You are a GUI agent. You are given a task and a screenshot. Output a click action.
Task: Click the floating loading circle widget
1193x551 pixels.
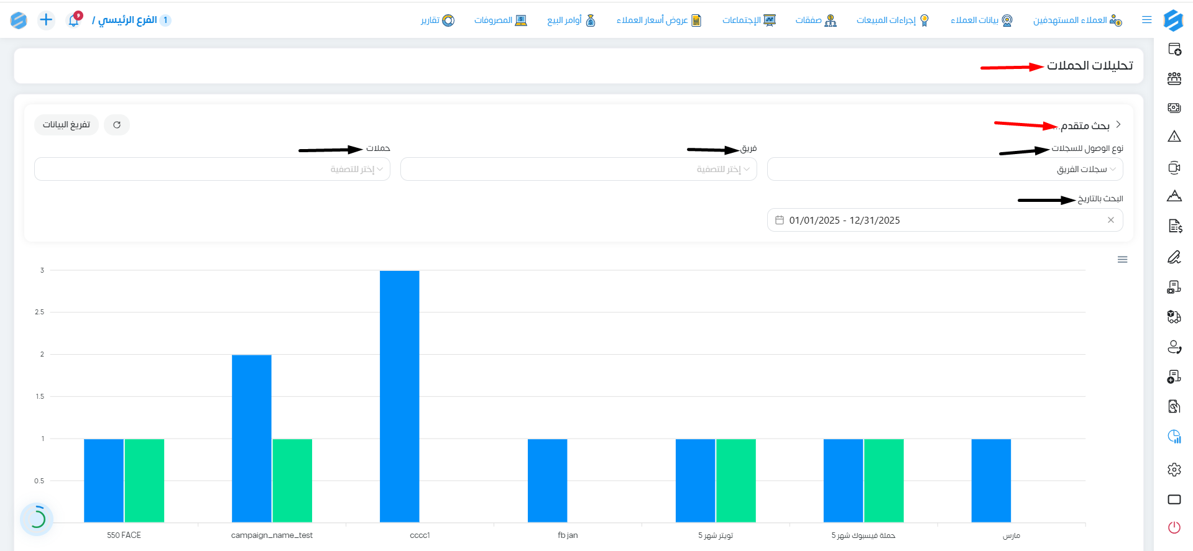point(37,519)
